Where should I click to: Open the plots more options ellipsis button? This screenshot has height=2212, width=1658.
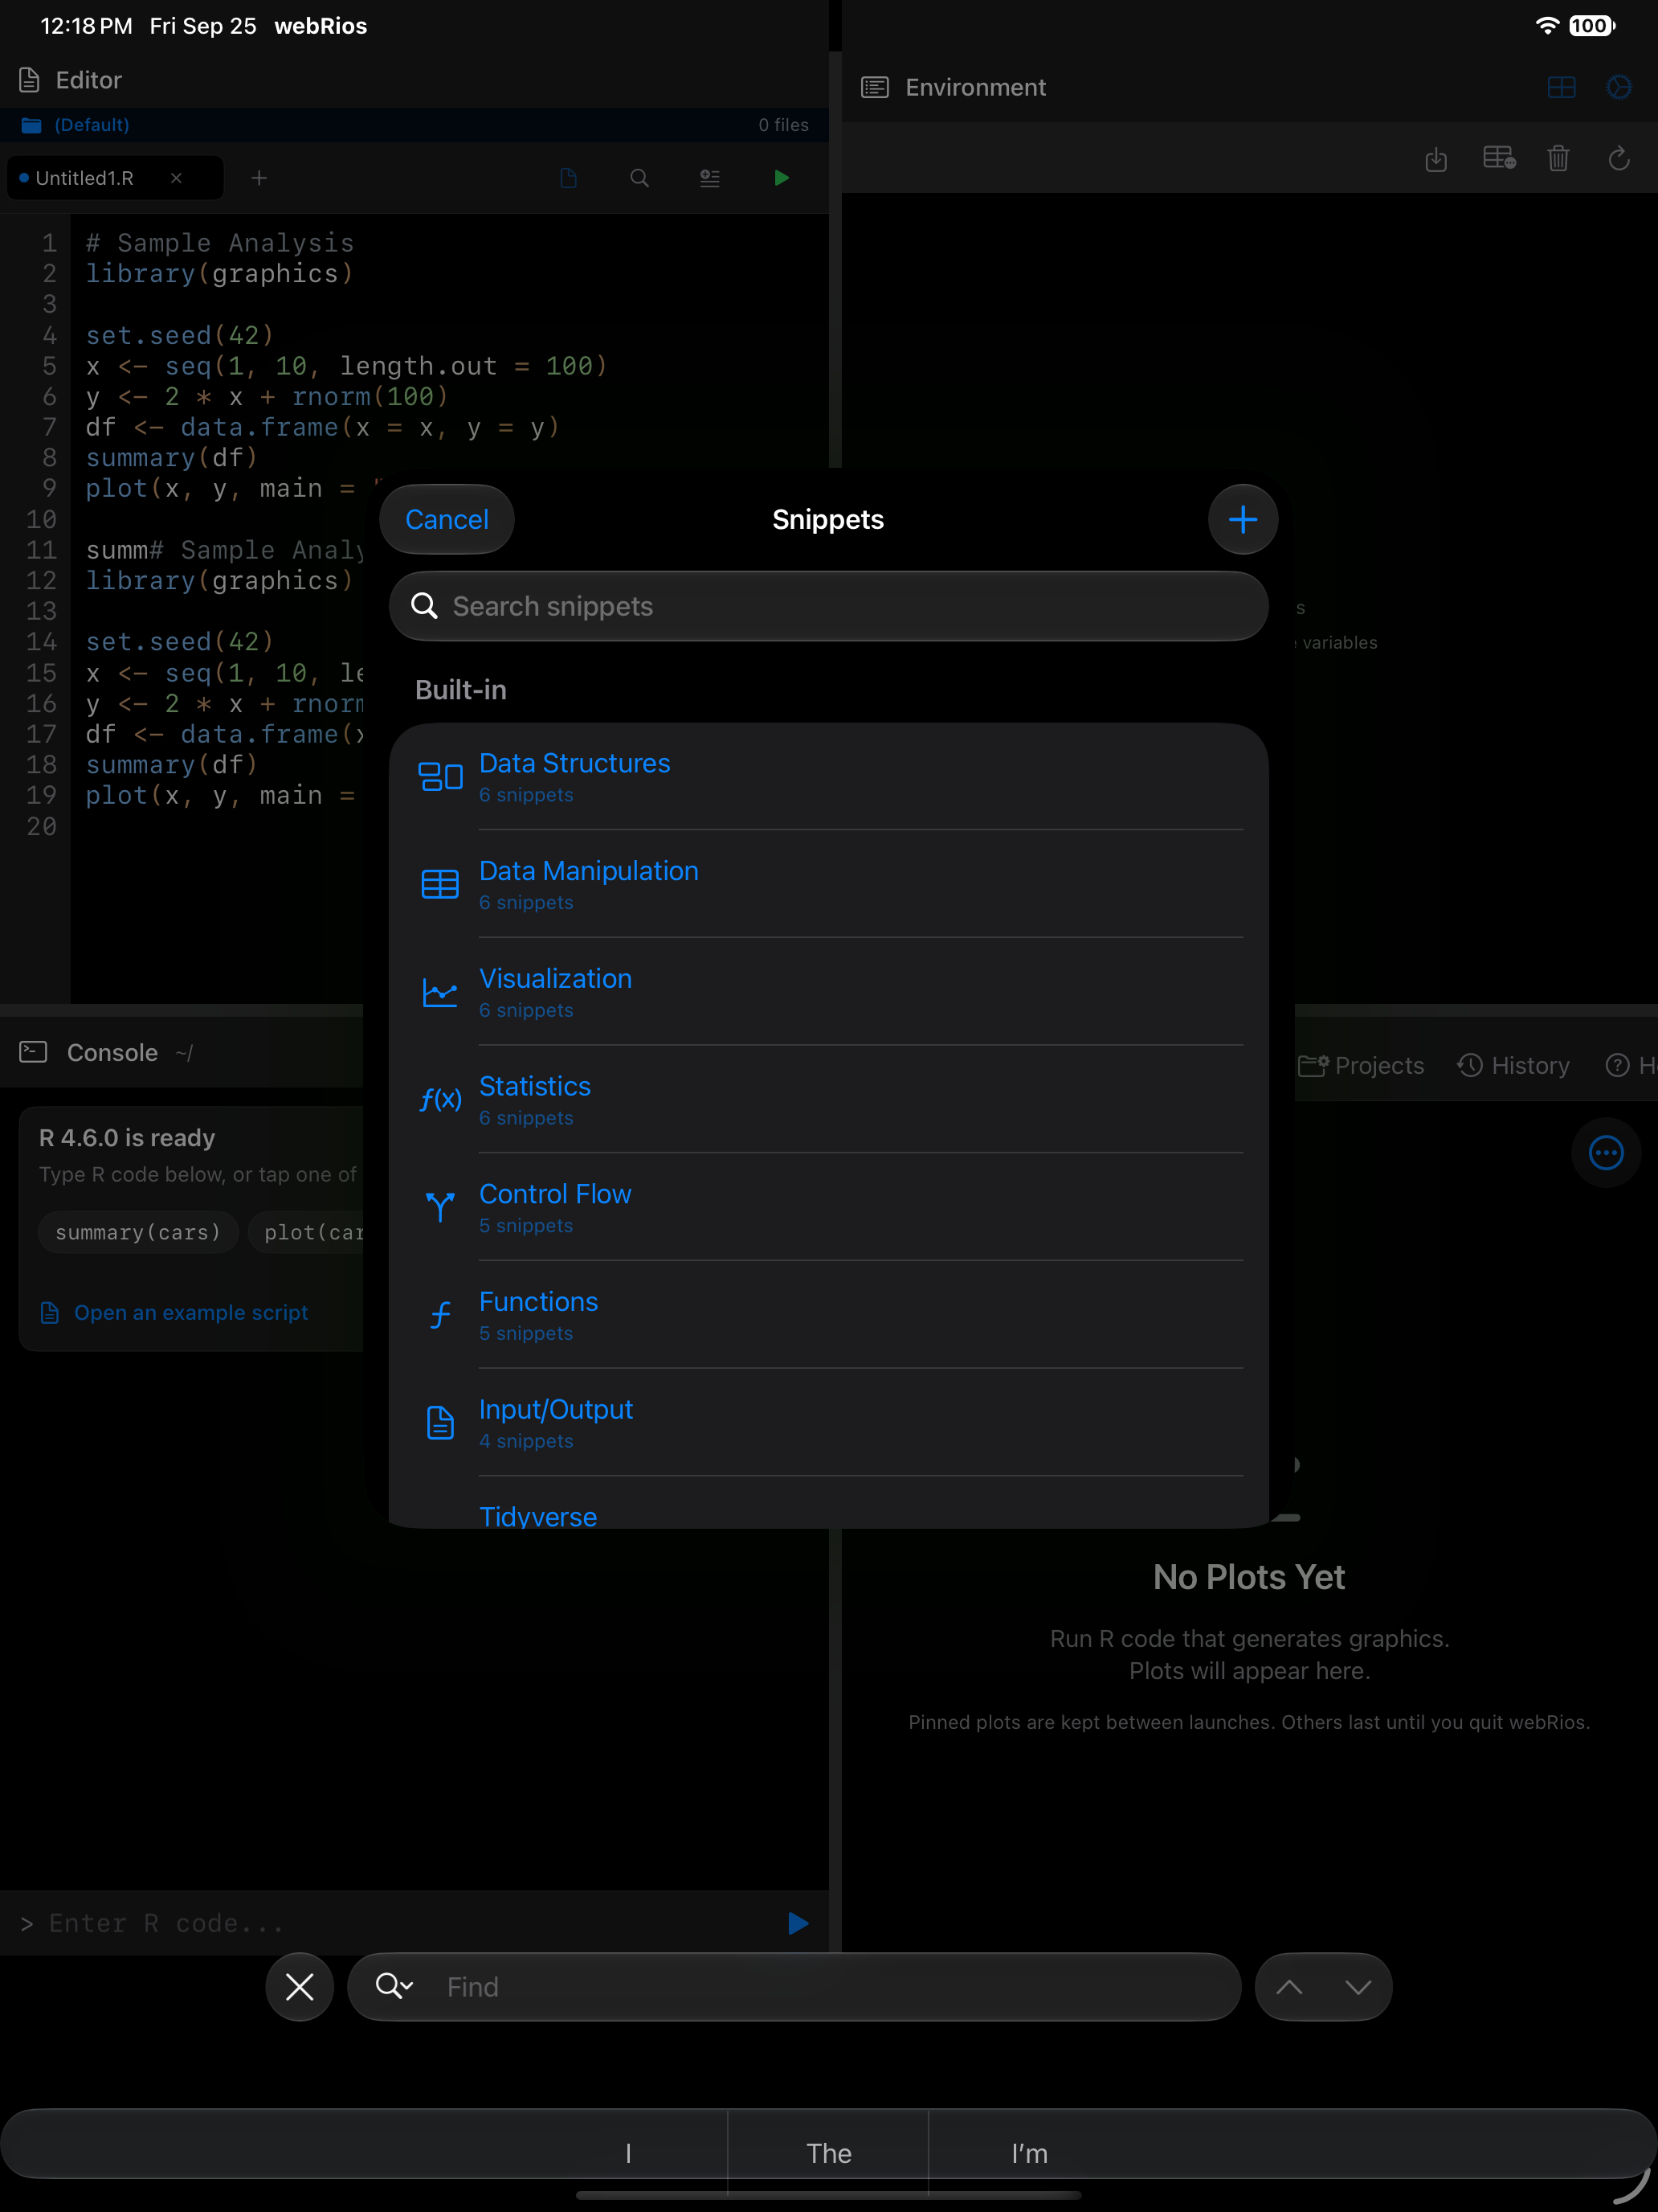pyautogui.click(x=1605, y=1152)
